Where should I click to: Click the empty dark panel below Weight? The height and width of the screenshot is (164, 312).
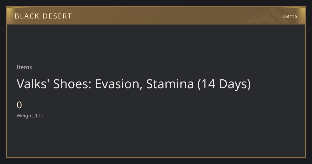pyautogui.click(x=156, y=138)
